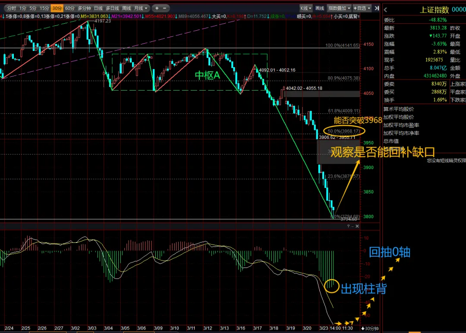Select the 加权平均市净率 row
Screen dimensions: 466x333
tap(401, 133)
